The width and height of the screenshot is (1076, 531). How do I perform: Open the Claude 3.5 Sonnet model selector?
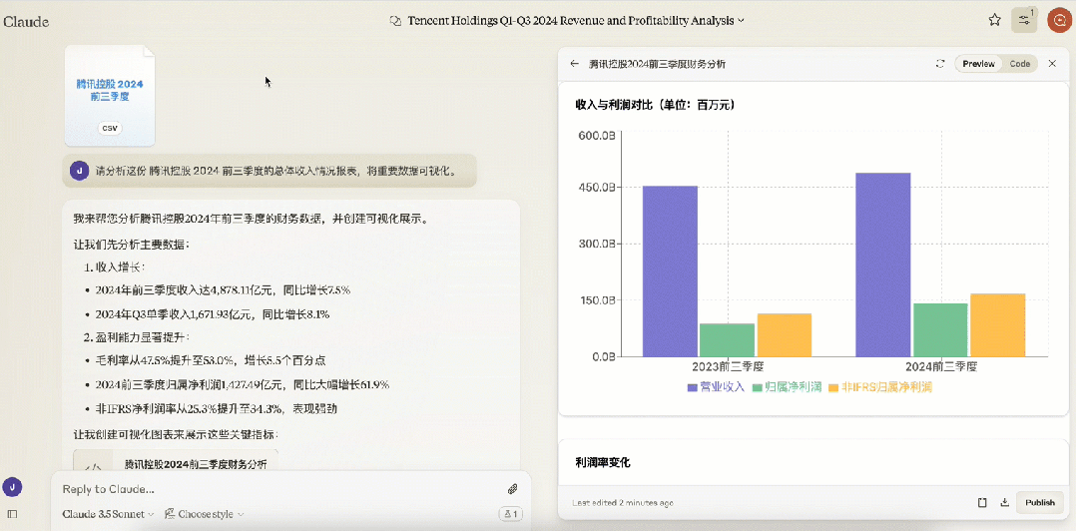coord(108,514)
